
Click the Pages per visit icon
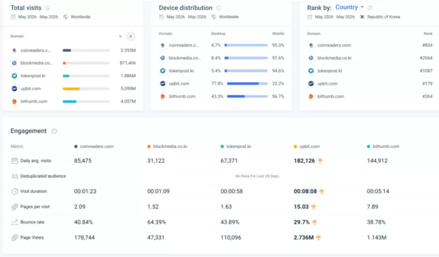click(x=14, y=207)
